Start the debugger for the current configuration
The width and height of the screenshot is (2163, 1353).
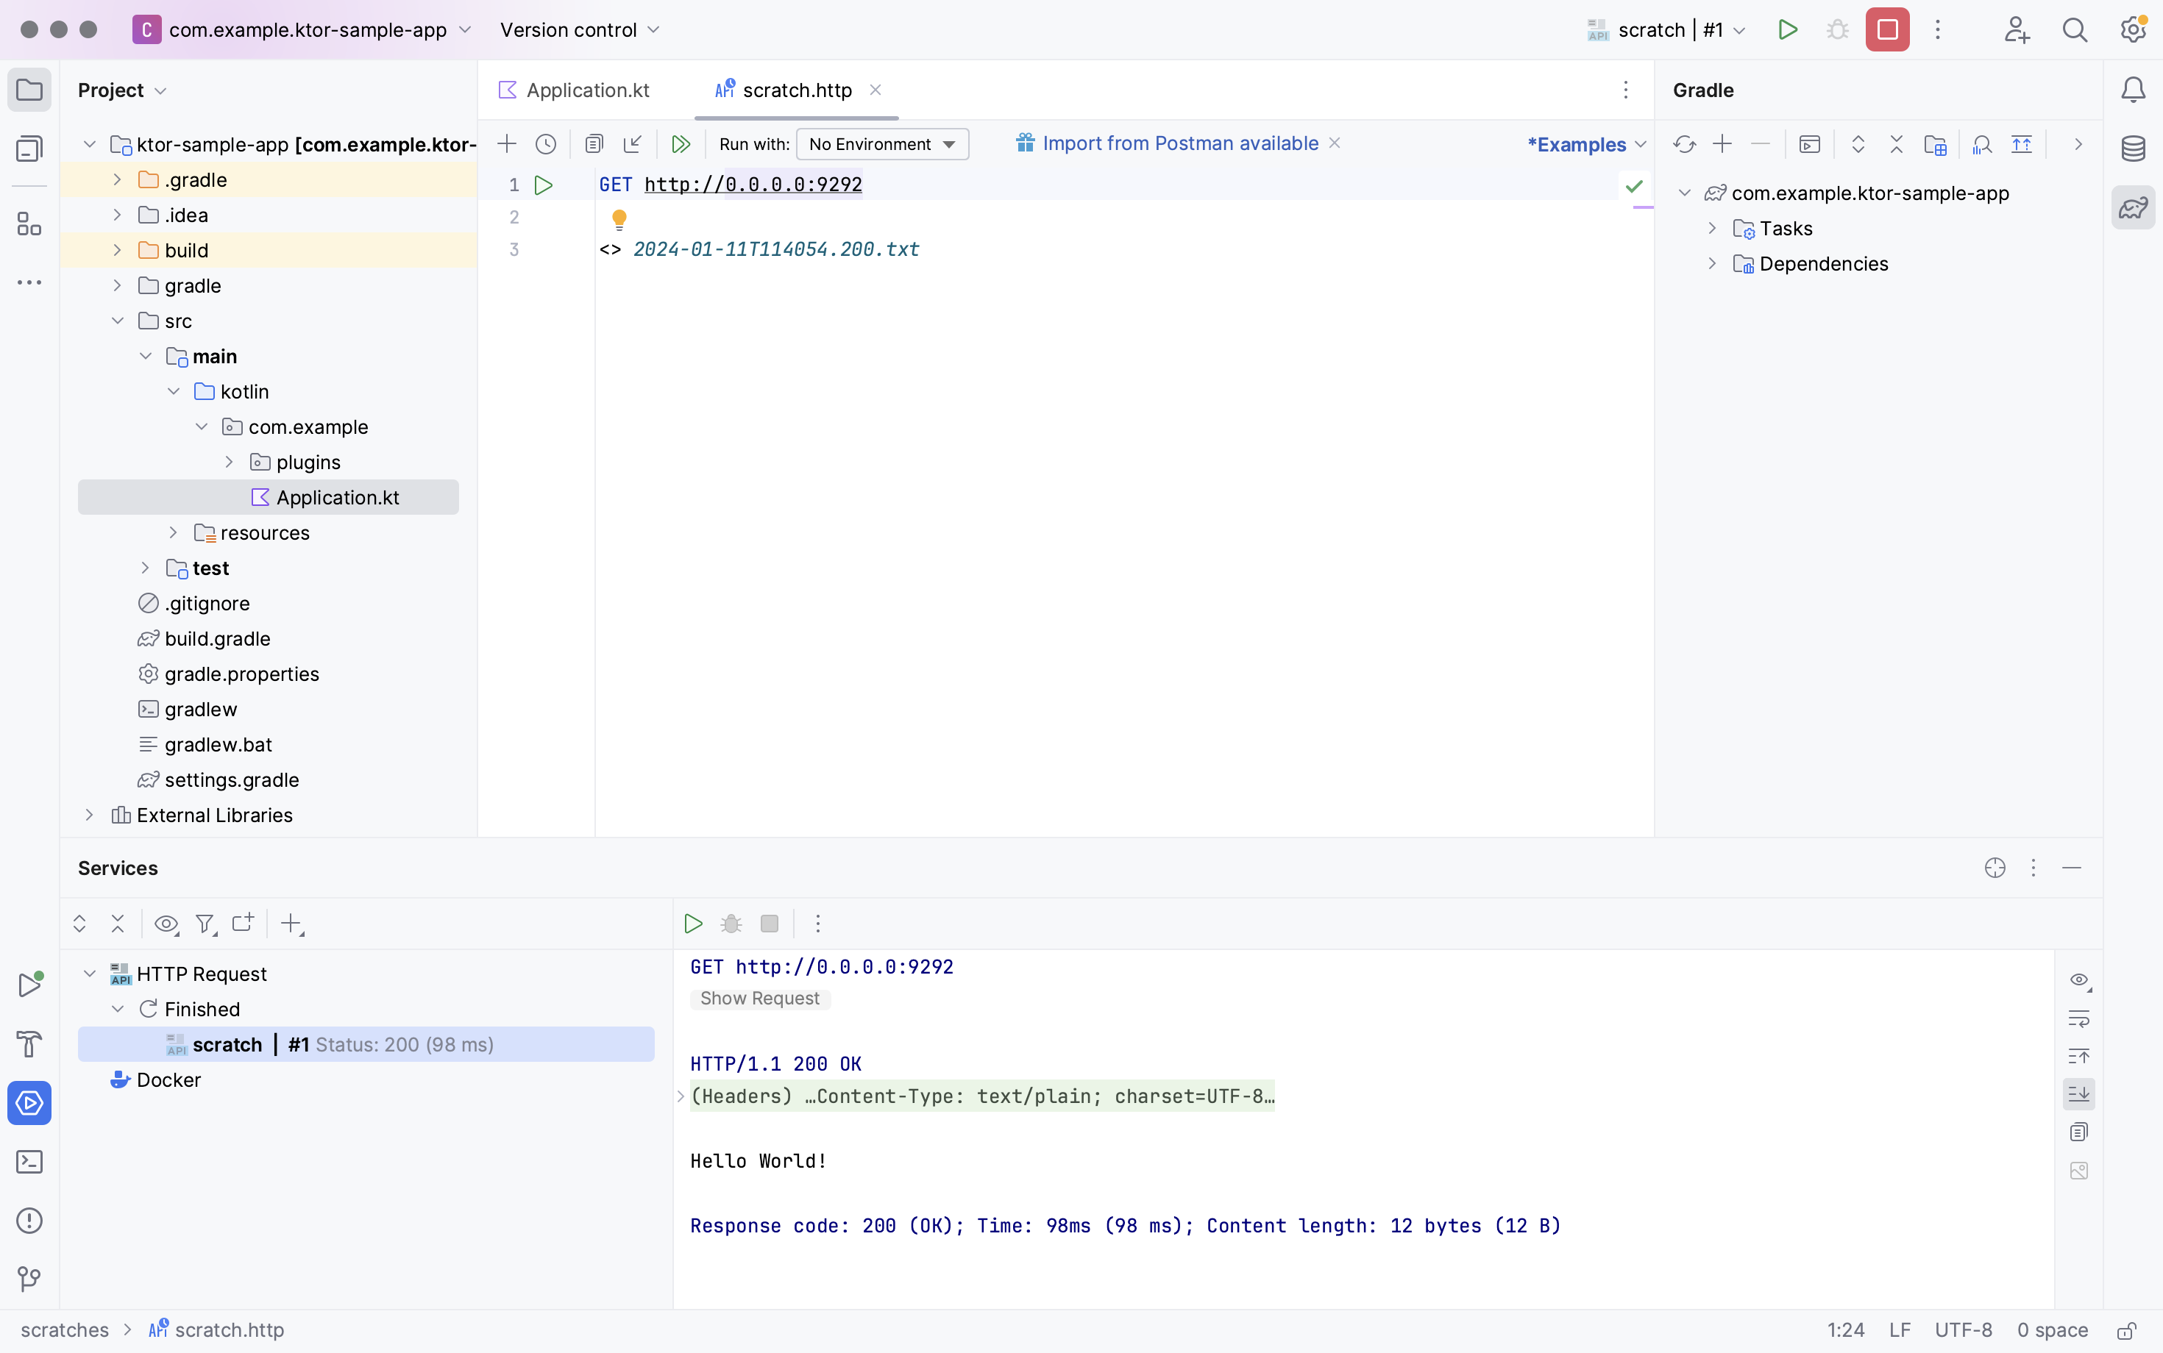(1837, 29)
